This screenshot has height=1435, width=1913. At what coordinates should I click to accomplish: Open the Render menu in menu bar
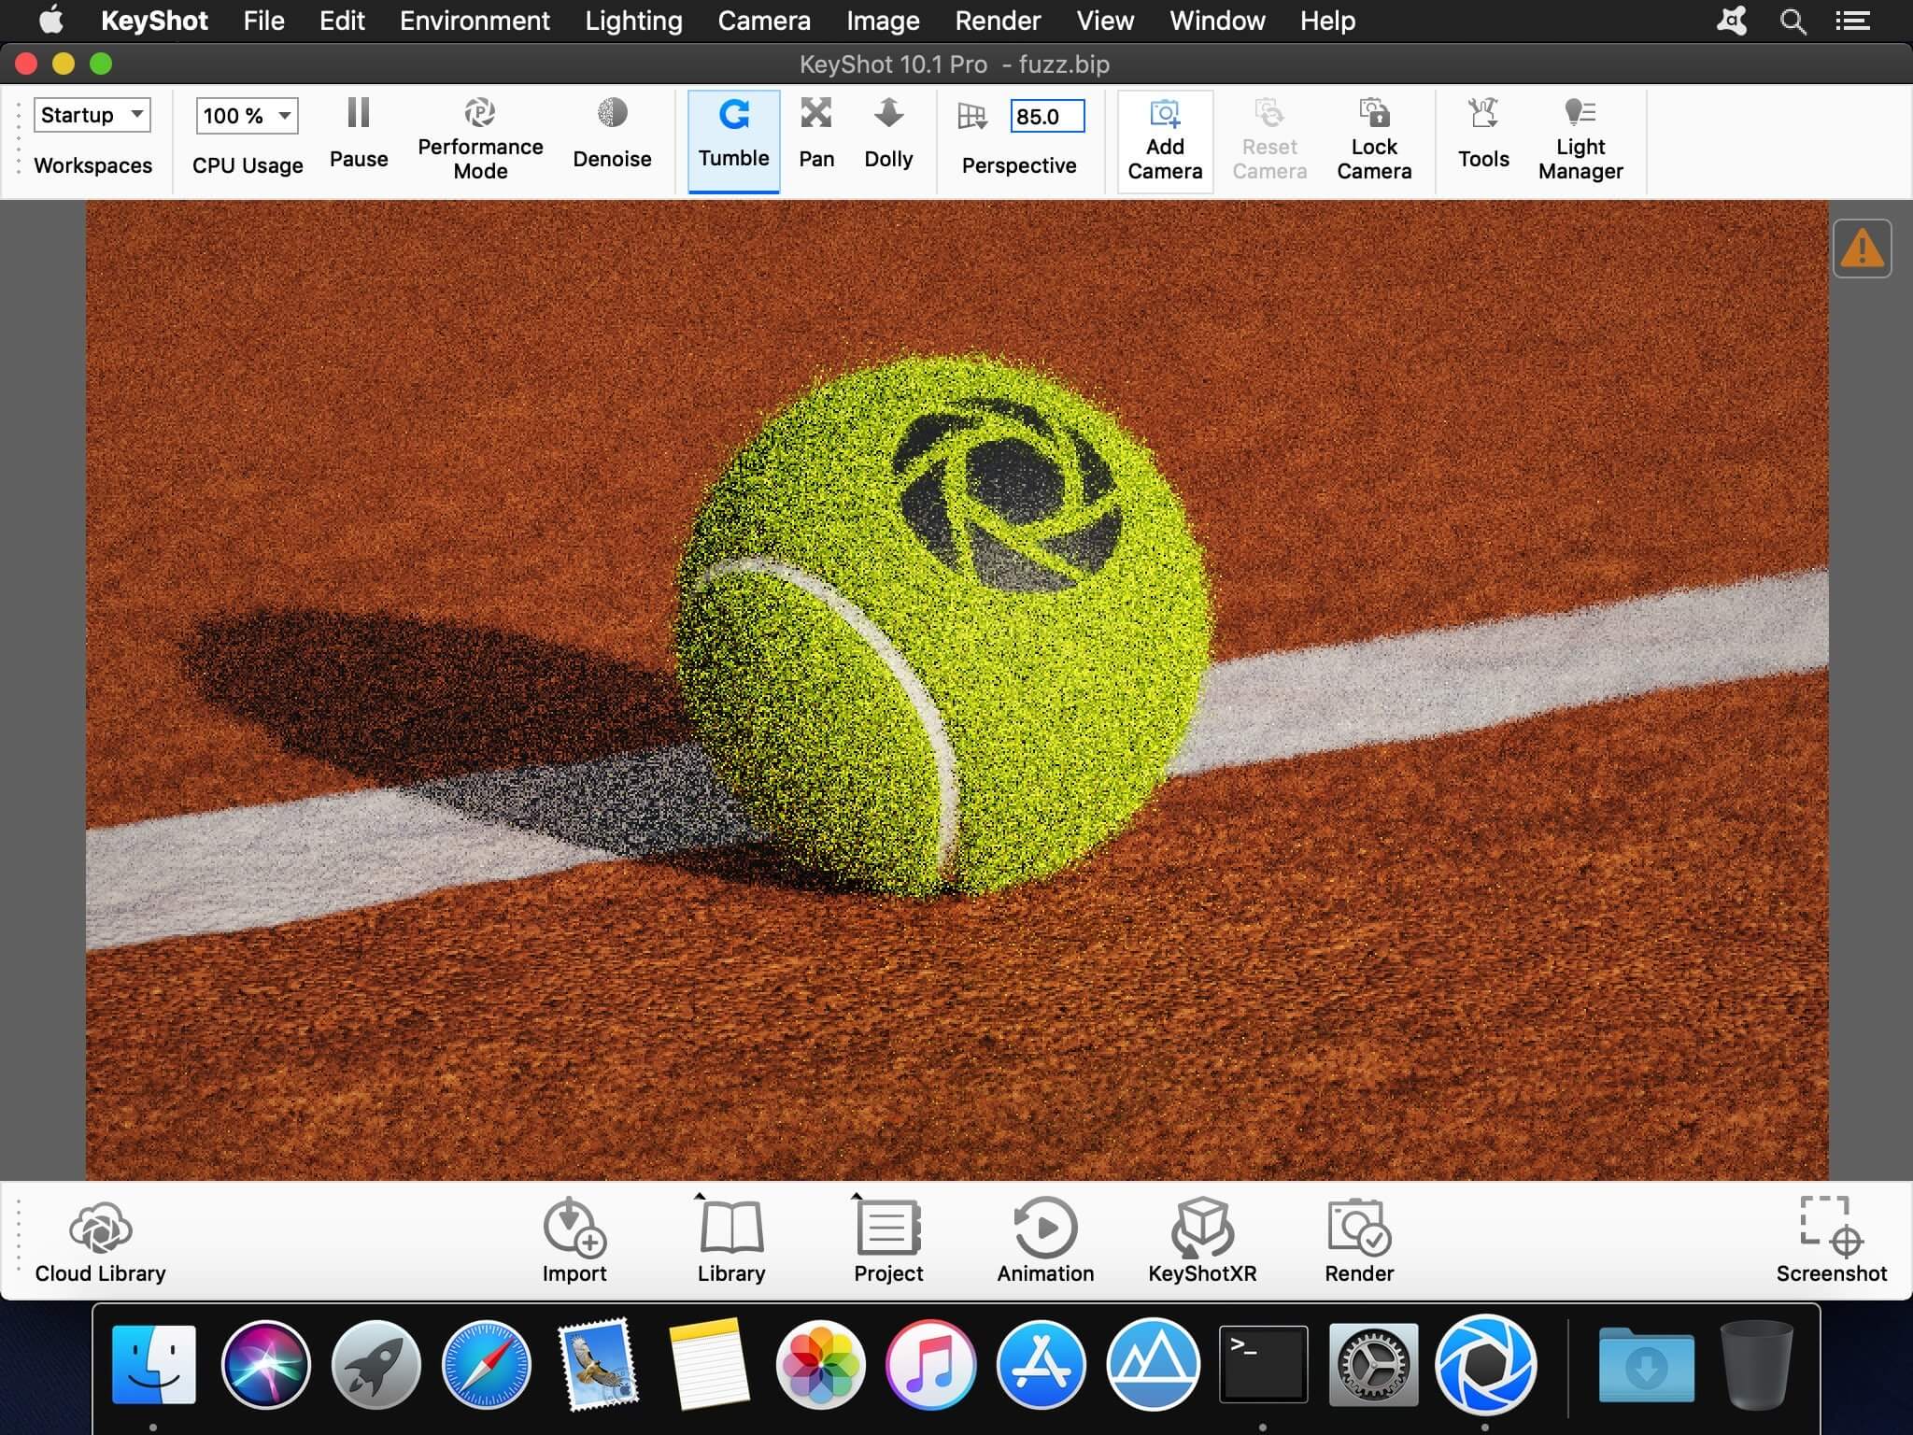click(998, 21)
